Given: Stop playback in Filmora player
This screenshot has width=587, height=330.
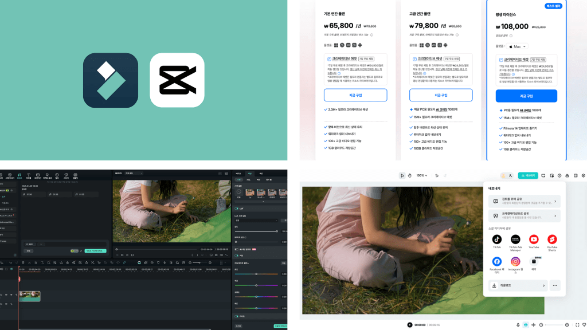Looking at the screenshot, I should point(132,255).
